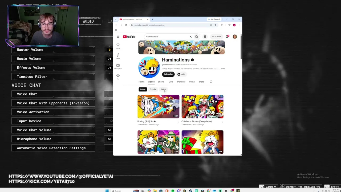The width and height of the screenshot is (341, 192).
Task: Select Master Volume setting in game
Action: click(53, 50)
